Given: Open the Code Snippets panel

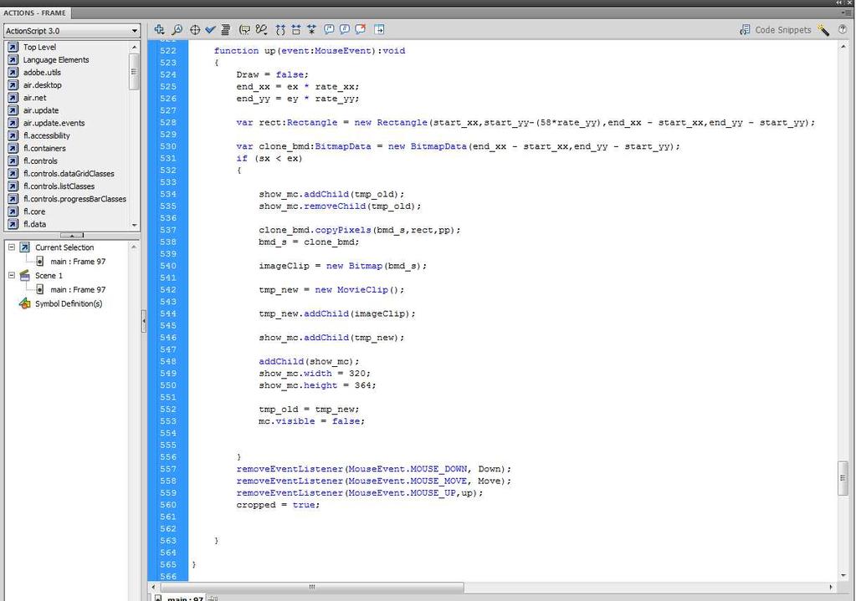Looking at the screenshot, I should (x=775, y=30).
